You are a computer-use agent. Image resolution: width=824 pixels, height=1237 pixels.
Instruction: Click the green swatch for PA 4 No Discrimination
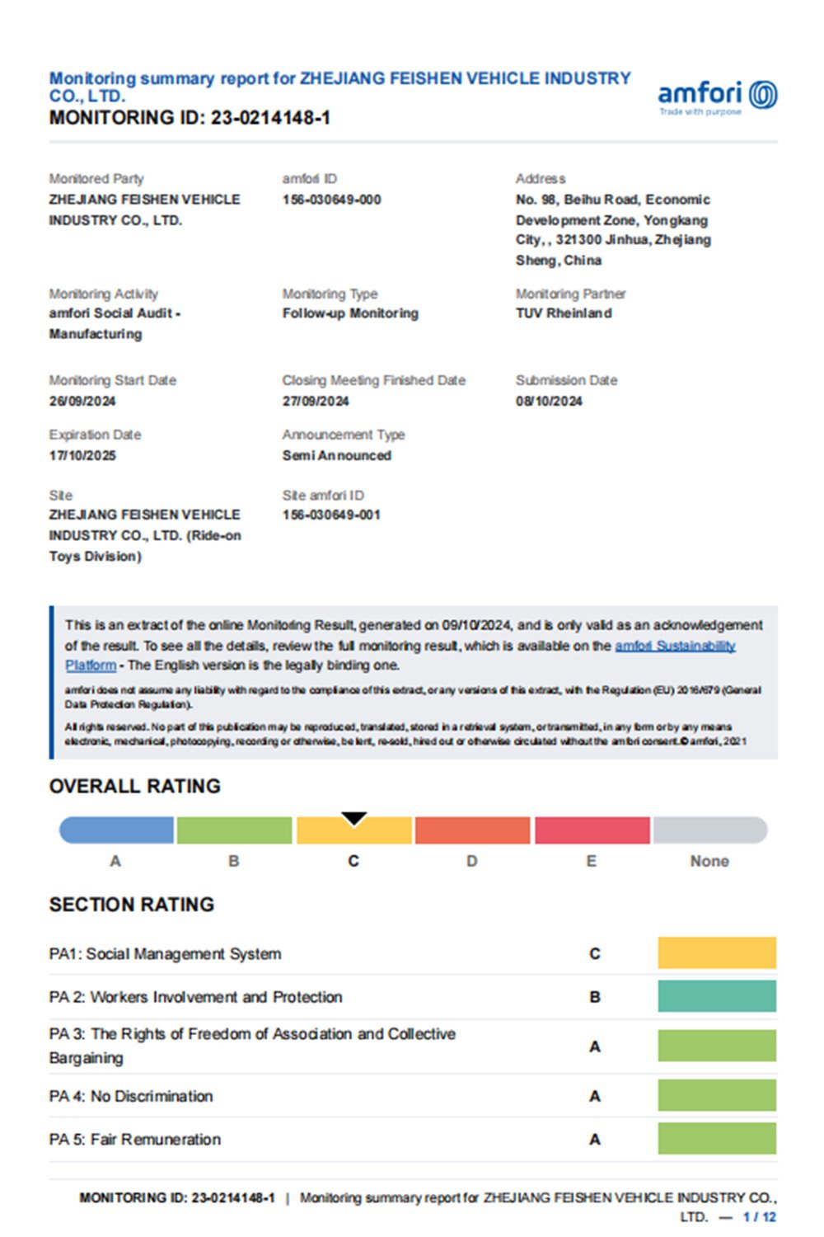(x=716, y=1096)
